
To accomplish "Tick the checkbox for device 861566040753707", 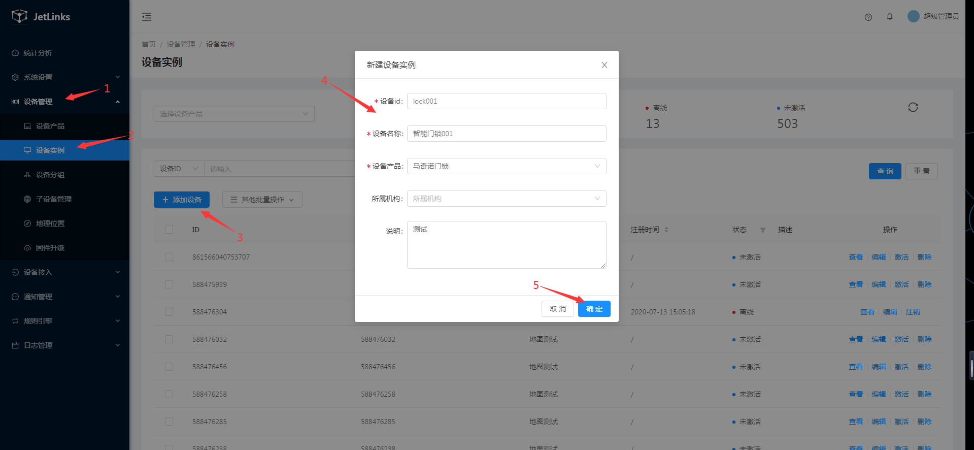I will pos(169,257).
